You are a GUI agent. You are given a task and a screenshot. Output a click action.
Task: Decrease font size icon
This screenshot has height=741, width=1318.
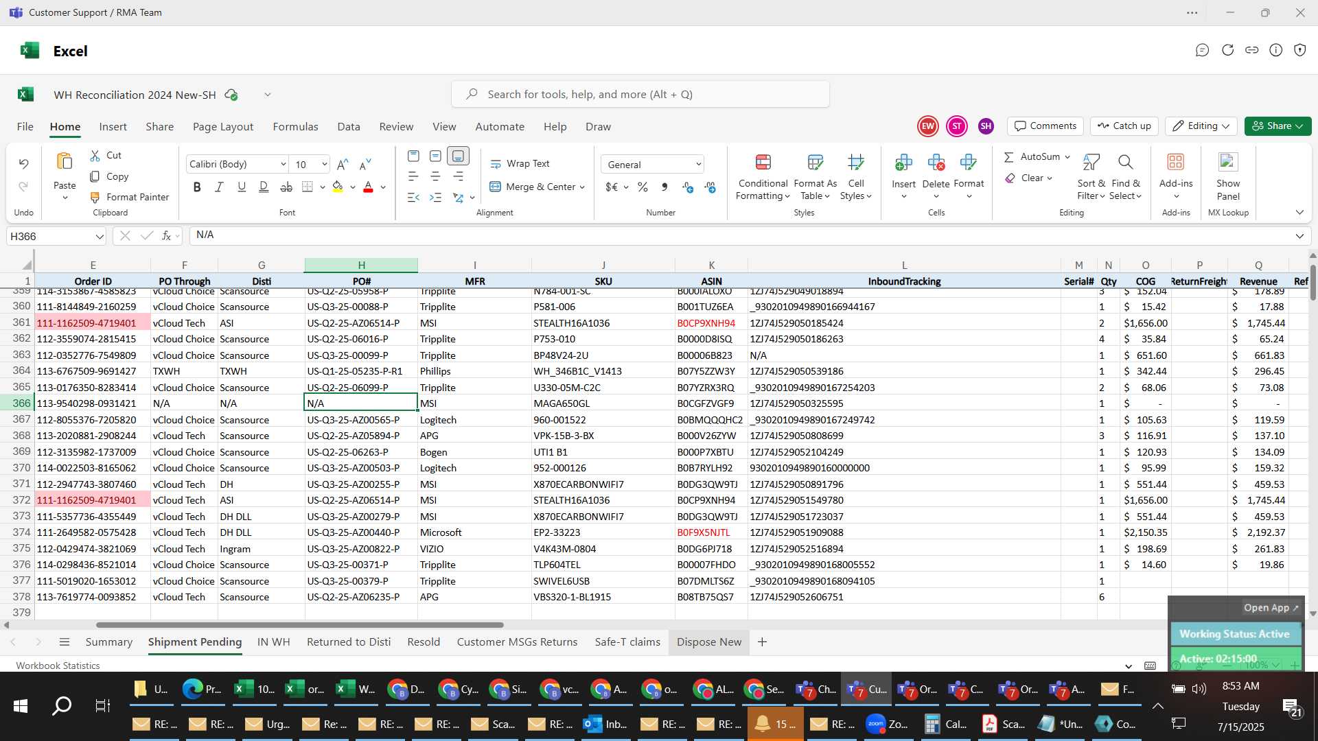(x=365, y=165)
